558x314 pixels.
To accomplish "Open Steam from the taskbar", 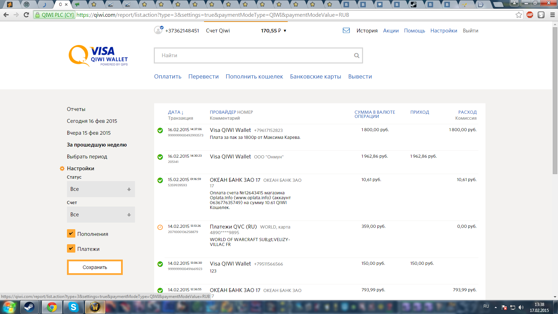I will click(x=29, y=307).
